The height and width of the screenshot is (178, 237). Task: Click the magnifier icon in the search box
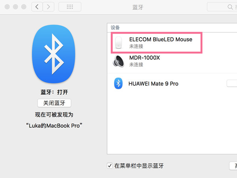230,7
